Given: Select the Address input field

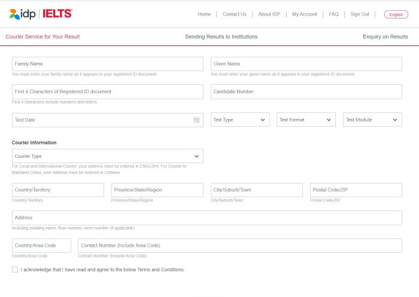Looking at the screenshot, I should click(x=207, y=218).
